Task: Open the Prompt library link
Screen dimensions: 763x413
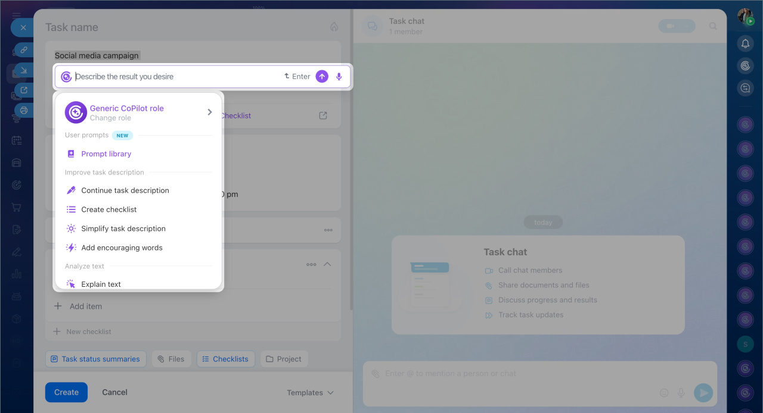Action: 106,154
